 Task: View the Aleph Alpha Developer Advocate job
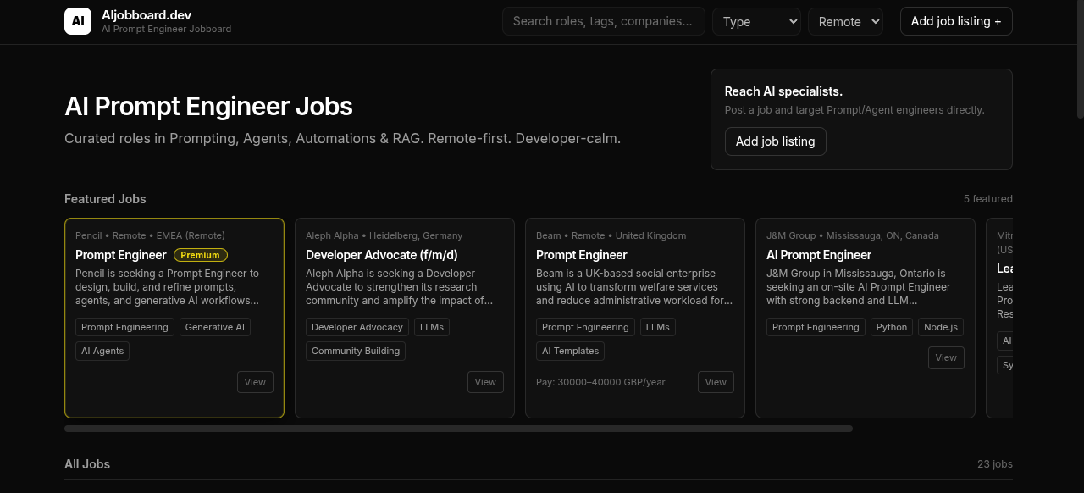pyautogui.click(x=485, y=382)
